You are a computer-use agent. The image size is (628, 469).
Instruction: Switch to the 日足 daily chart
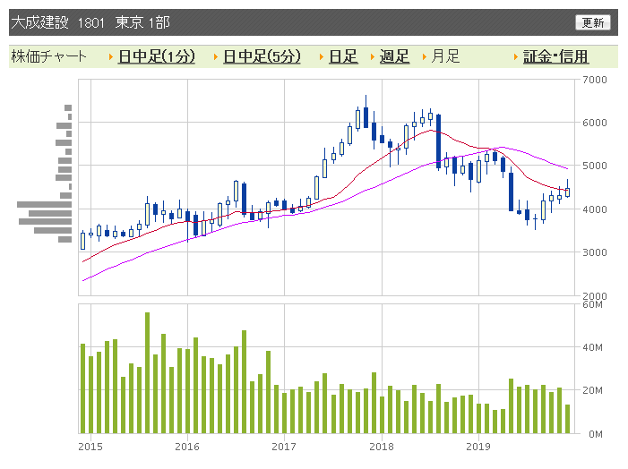coord(343,56)
